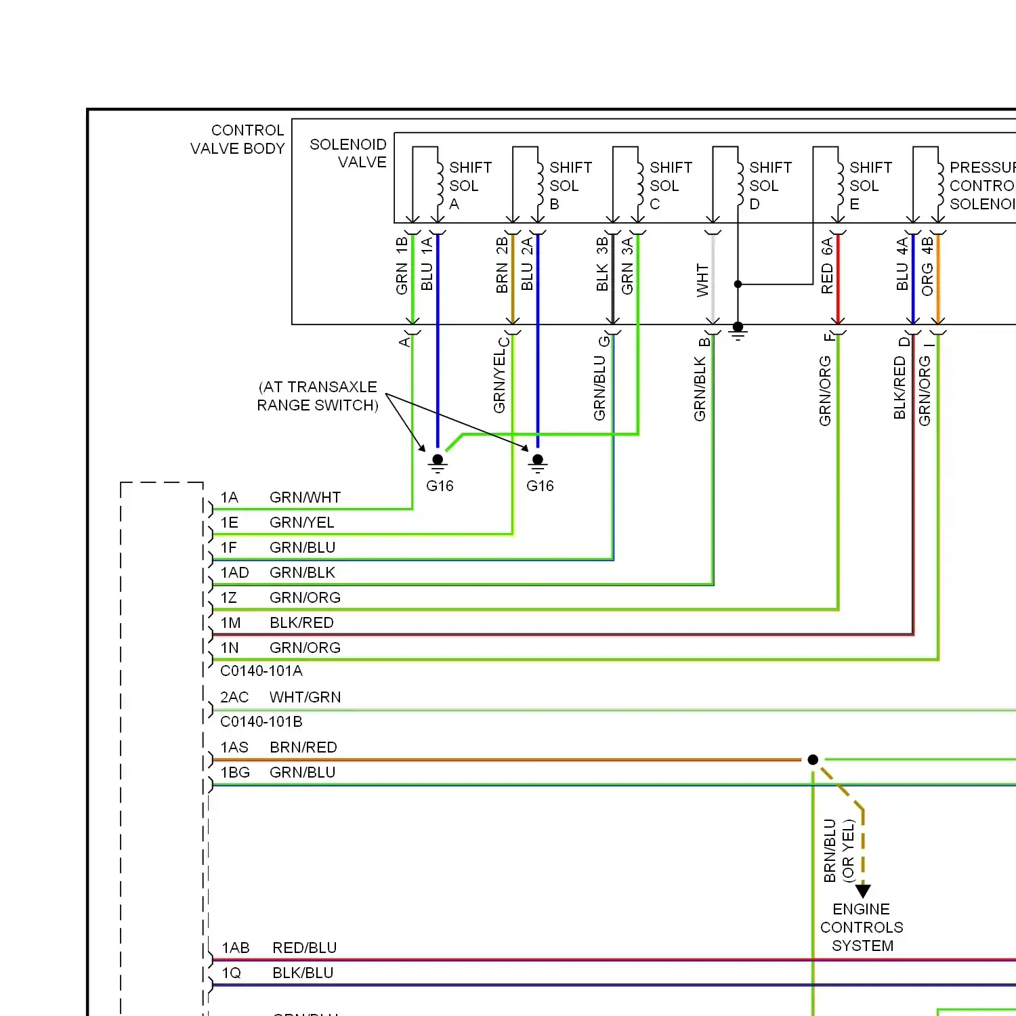The image size is (1016, 1016).
Task: Click the "RED 6A" wire label
Action: (827, 266)
